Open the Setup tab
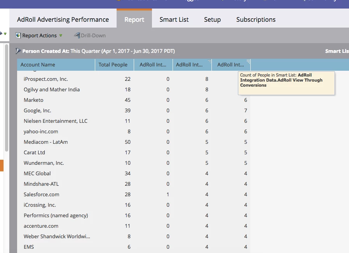Image resolution: width=349 pixels, height=253 pixels. (x=212, y=19)
